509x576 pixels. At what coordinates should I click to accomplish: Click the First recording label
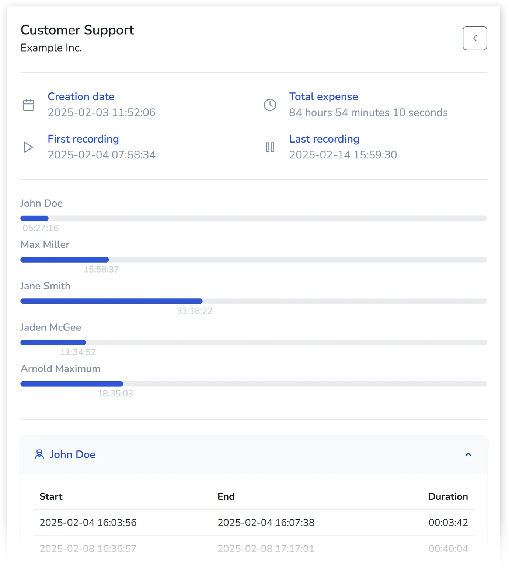click(x=83, y=139)
